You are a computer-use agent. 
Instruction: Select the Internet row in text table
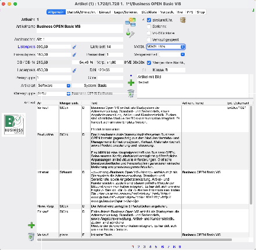143,187
